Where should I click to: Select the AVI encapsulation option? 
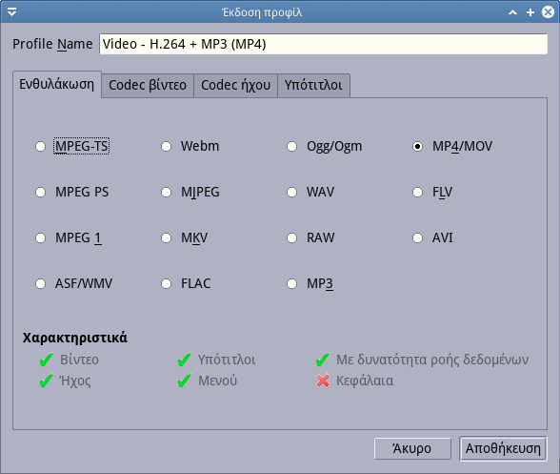tap(432, 237)
